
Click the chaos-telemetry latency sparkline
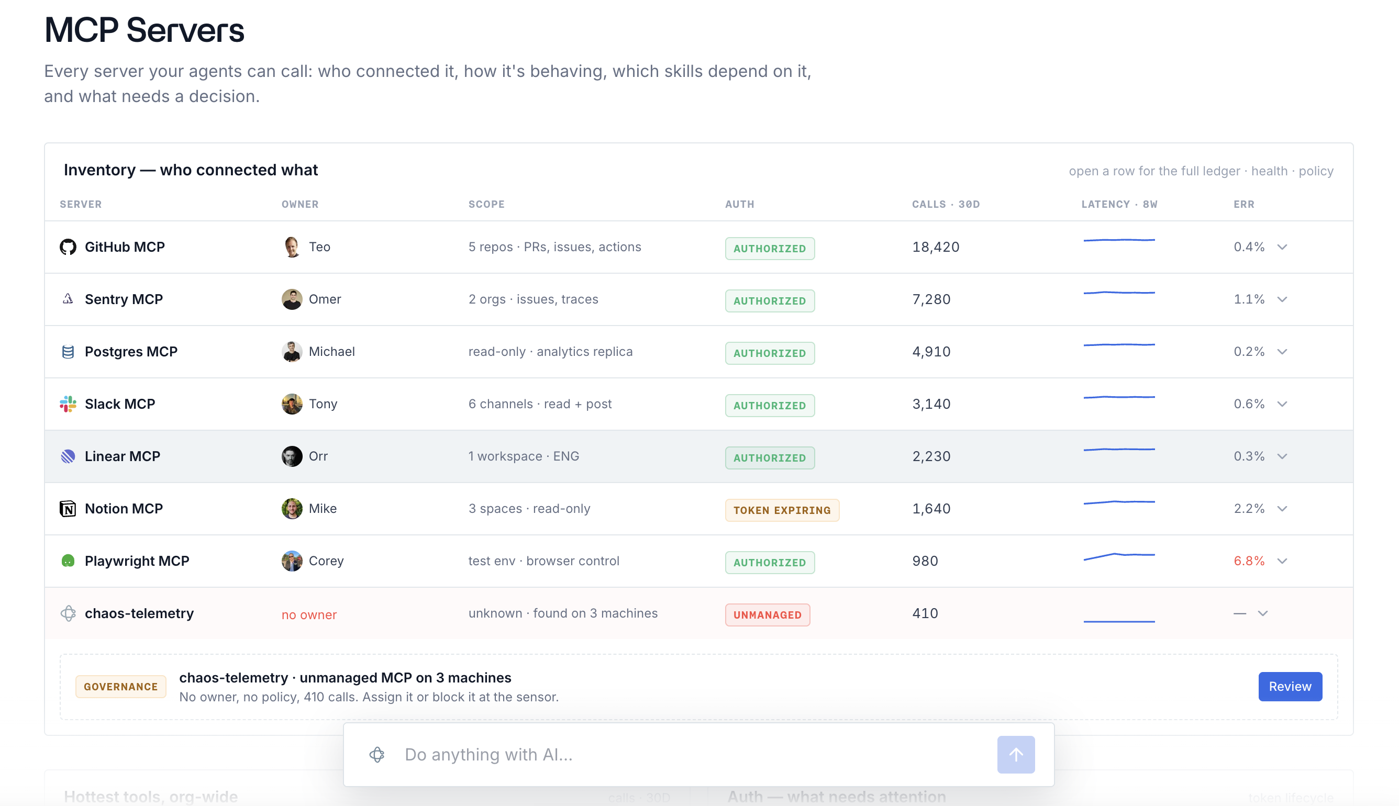1119,622
